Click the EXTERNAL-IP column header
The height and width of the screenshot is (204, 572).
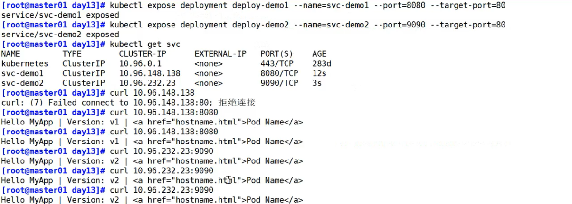[220, 54]
